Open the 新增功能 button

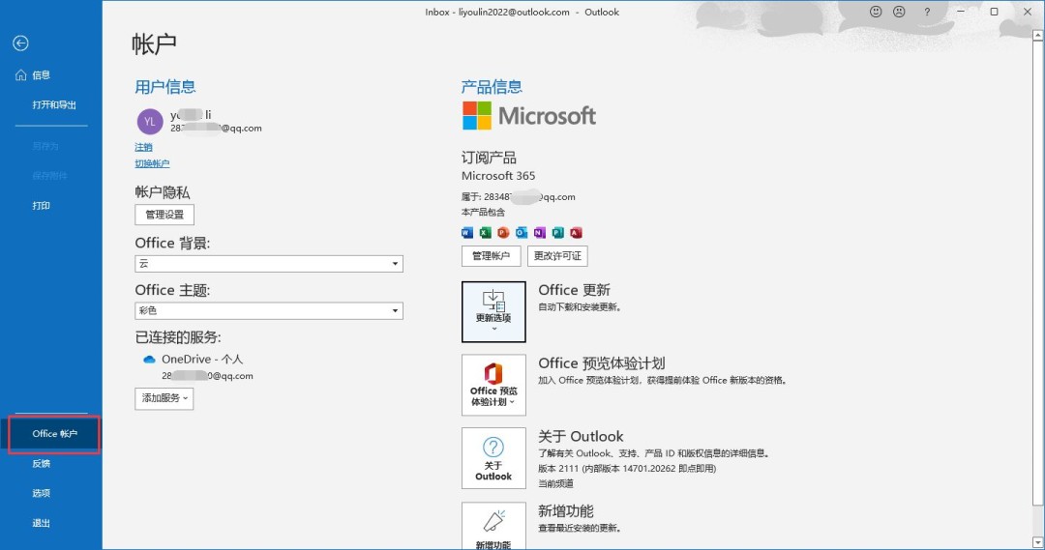(493, 526)
